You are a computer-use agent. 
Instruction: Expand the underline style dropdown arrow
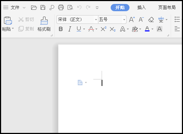tap(84, 29)
